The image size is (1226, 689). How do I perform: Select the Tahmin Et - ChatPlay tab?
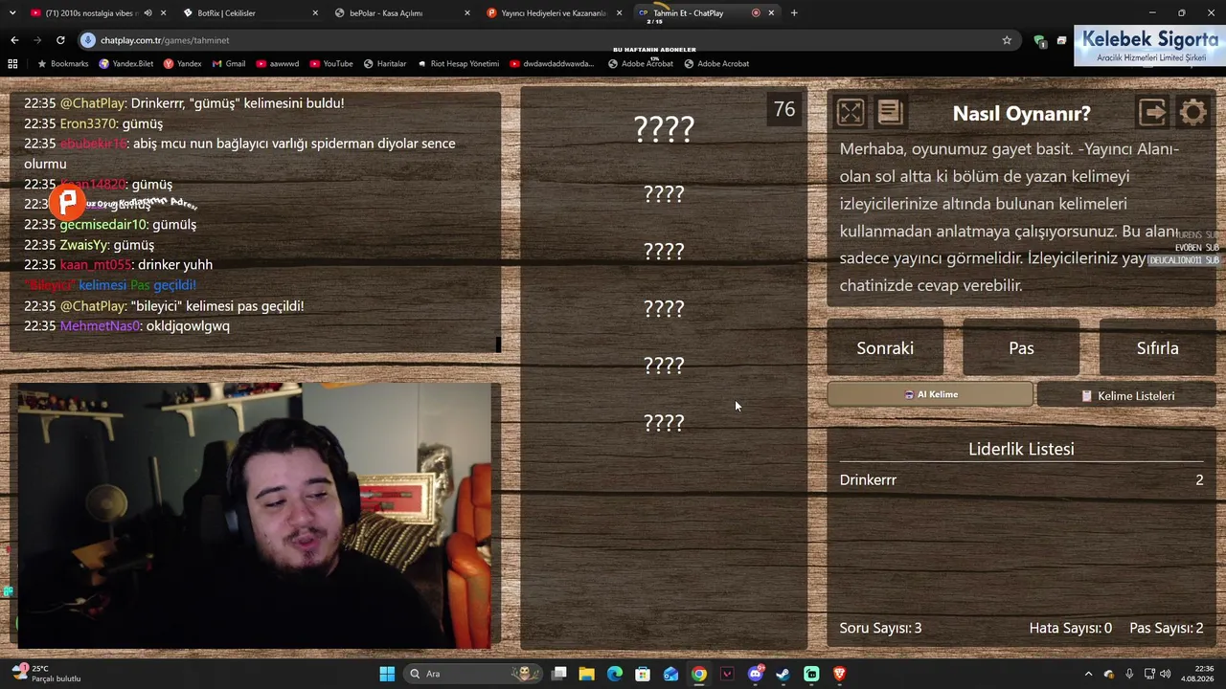pos(706,13)
